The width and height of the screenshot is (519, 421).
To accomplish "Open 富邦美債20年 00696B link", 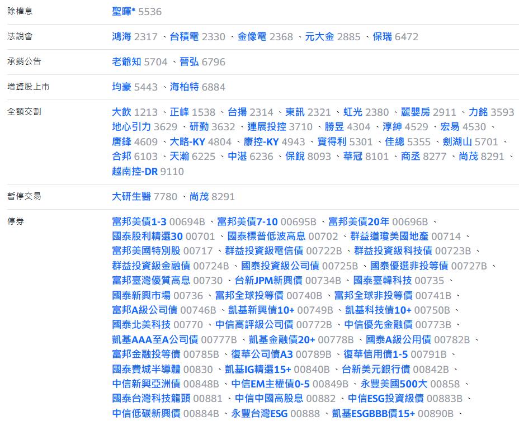I will pos(378,222).
